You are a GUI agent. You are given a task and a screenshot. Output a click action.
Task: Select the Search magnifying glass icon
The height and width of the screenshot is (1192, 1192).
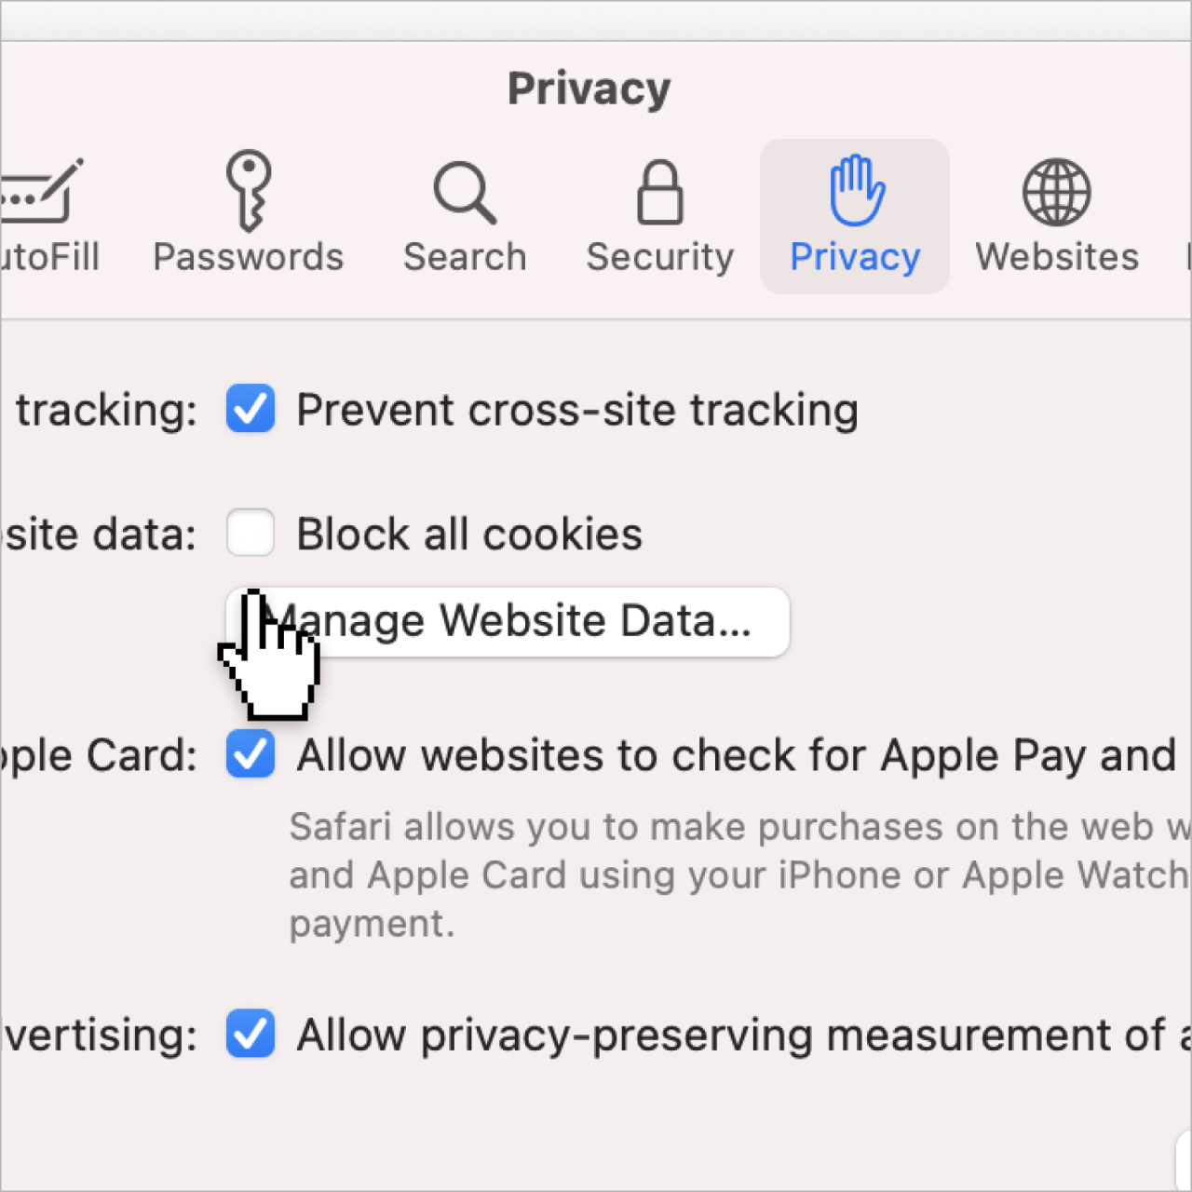465,193
